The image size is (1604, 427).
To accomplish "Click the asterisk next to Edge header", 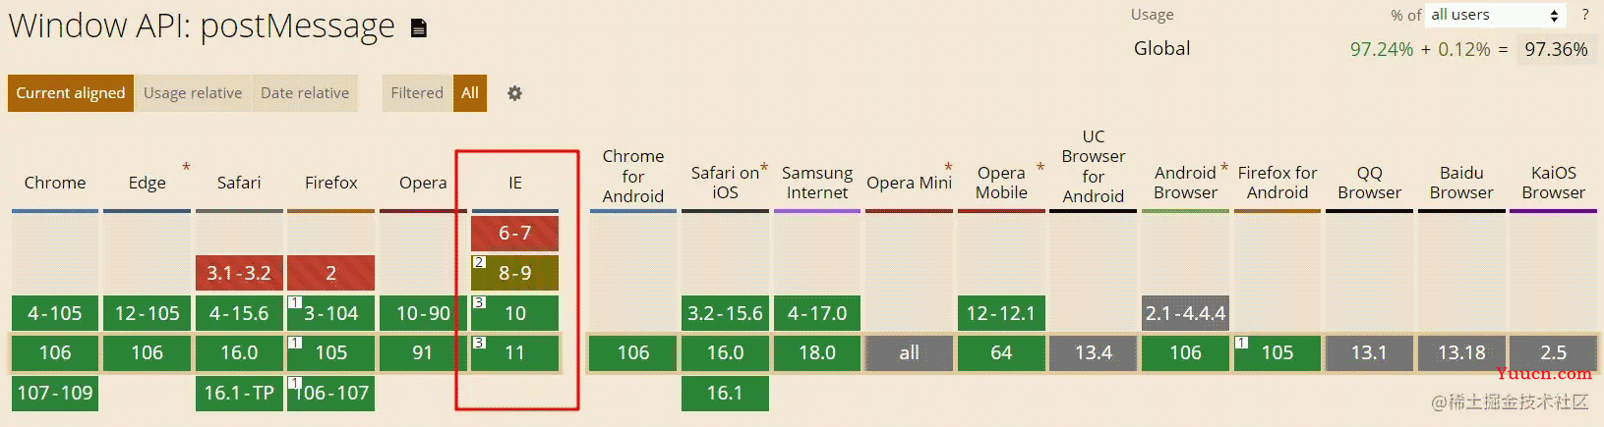I will coord(186,167).
